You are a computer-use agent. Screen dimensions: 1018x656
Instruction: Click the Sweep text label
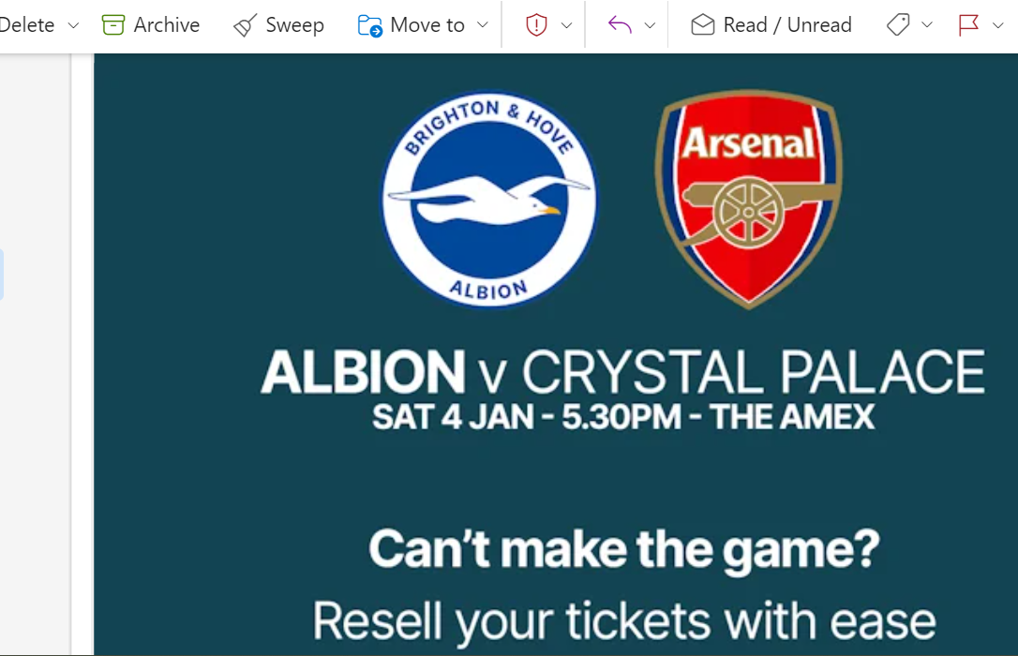[294, 25]
